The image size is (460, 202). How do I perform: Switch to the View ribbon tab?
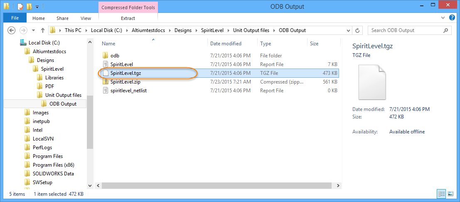click(86, 18)
